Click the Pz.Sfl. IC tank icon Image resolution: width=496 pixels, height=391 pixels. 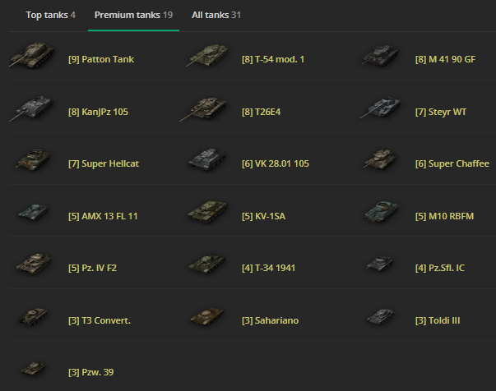click(x=381, y=264)
